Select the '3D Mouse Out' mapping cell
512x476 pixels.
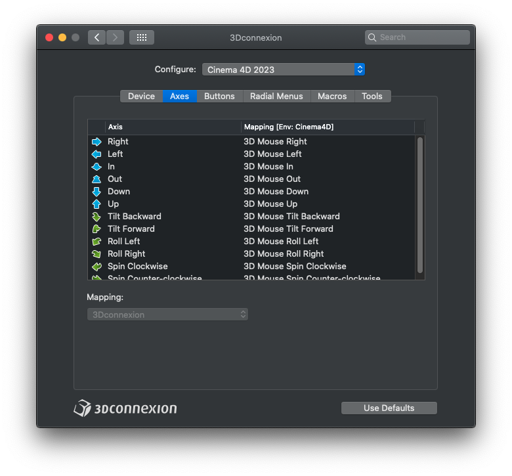(272, 179)
